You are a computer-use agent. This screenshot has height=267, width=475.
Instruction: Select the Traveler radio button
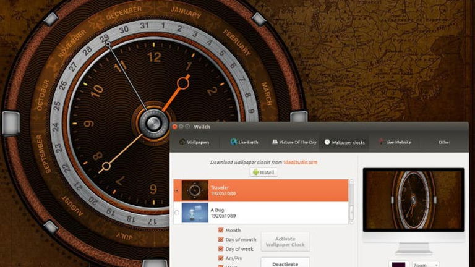(178, 190)
